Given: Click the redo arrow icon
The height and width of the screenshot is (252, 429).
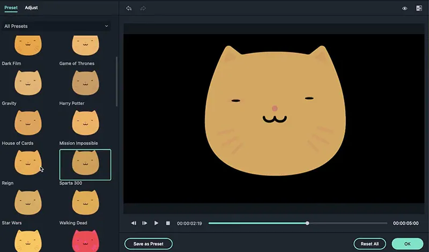Looking at the screenshot, I should (x=143, y=8).
